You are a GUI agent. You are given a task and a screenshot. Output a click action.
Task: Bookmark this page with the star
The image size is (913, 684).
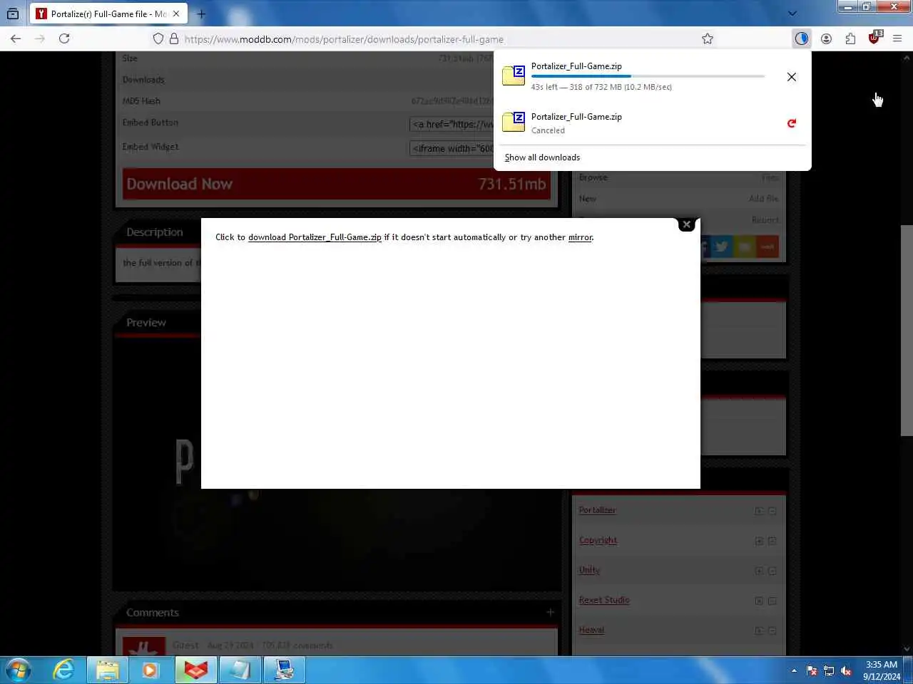point(708,38)
